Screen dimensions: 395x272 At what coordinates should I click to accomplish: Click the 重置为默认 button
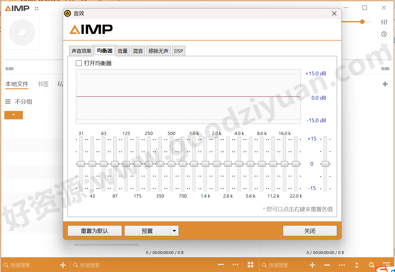pos(94,231)
